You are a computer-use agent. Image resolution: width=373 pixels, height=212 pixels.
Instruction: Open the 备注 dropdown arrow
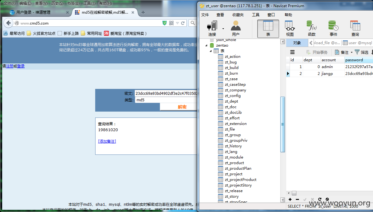(x=352, y=53)
